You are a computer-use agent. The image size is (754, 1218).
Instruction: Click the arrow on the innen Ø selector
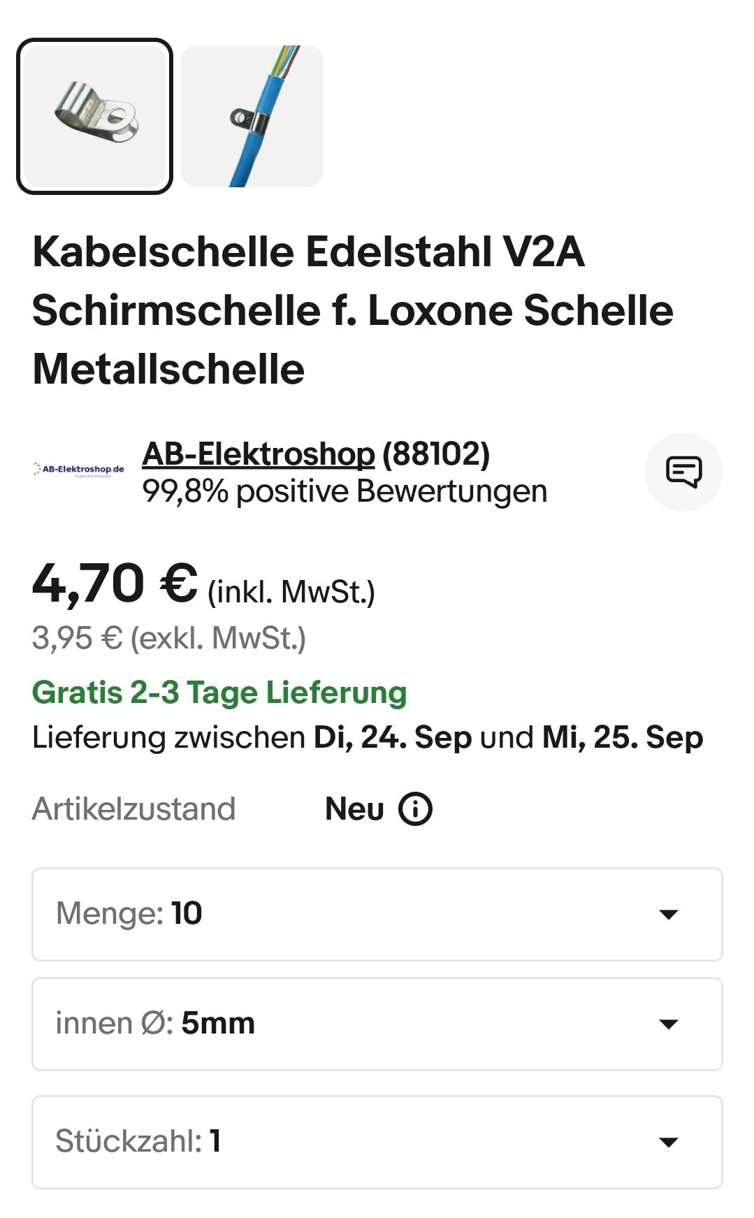coord(669,1024)
